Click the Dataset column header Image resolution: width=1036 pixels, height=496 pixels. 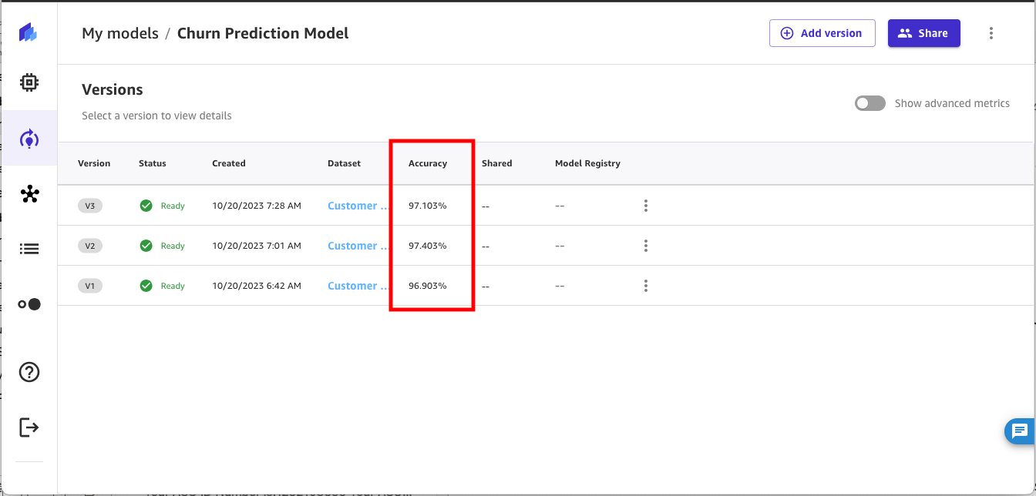[x=344, y=163]
